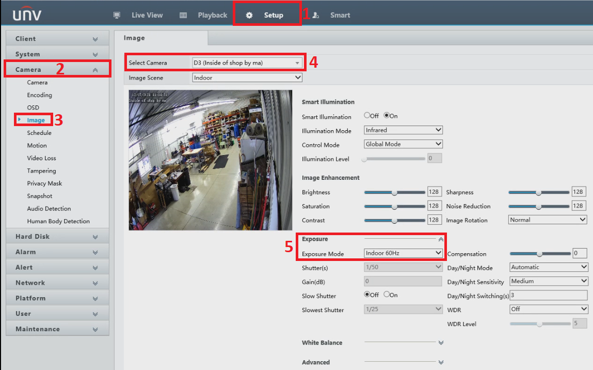Go to Human Body Detection settings
This screenshot has height=370, width=593.
(58, 221)
